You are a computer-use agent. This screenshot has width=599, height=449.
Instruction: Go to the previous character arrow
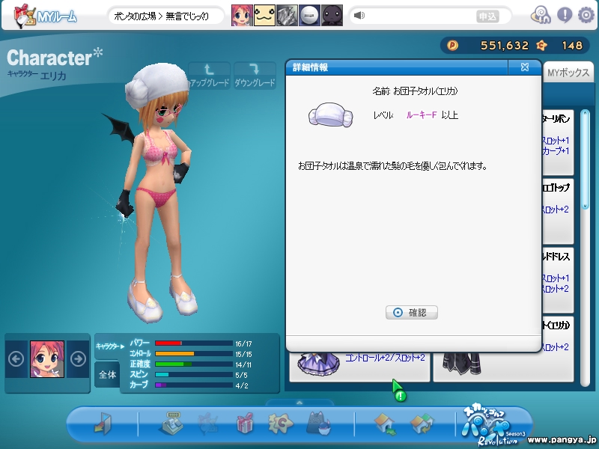pos(16,359)
